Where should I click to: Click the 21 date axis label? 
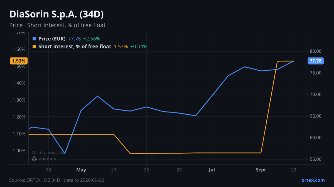114,170
